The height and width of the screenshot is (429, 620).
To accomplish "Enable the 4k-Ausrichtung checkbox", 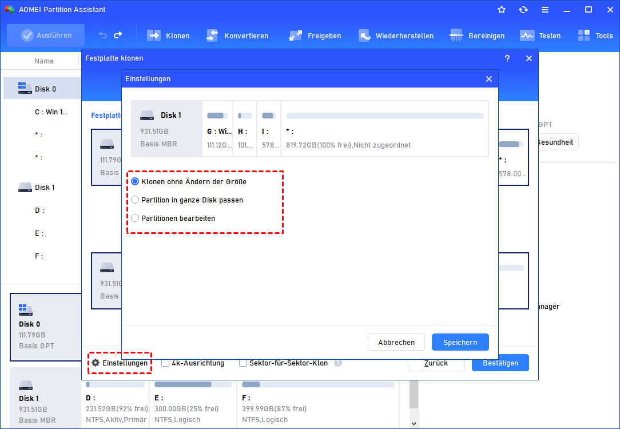I will (165, 363).
